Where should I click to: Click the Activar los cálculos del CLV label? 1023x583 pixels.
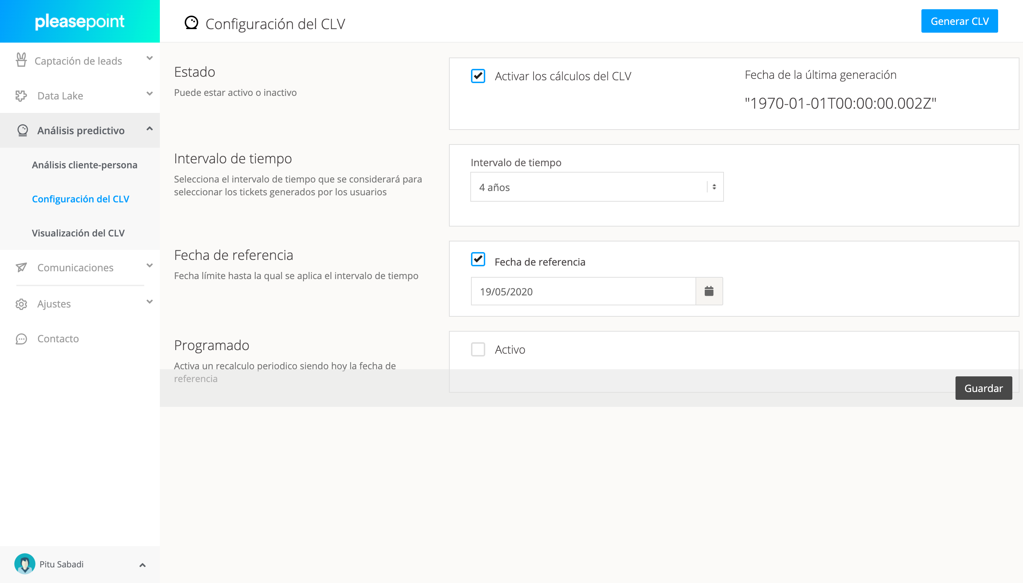click(563, 76)
